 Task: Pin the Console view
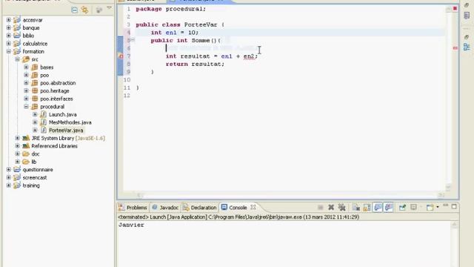(402, 208)
